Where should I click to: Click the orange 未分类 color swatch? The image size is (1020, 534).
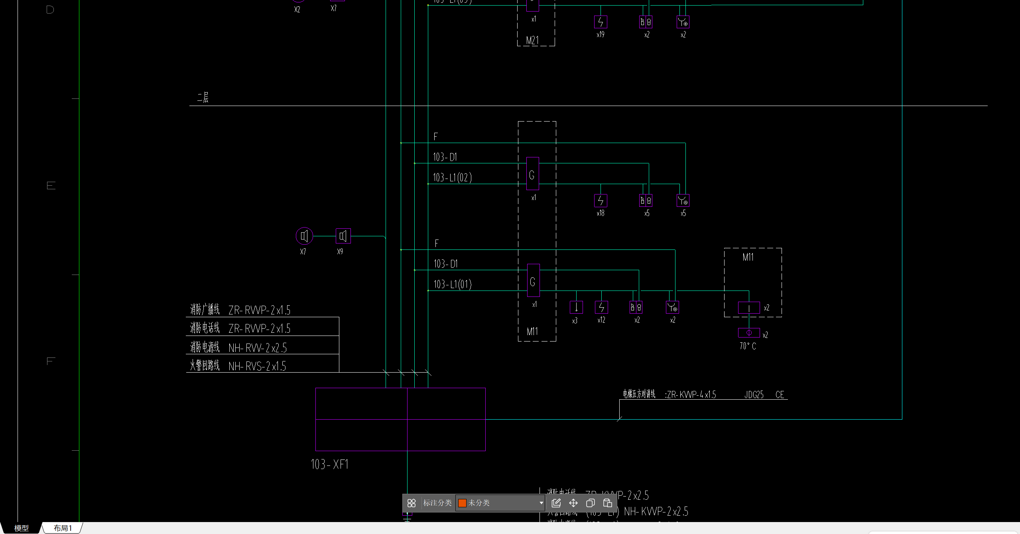pyautogui.click(x=463, y=503)
